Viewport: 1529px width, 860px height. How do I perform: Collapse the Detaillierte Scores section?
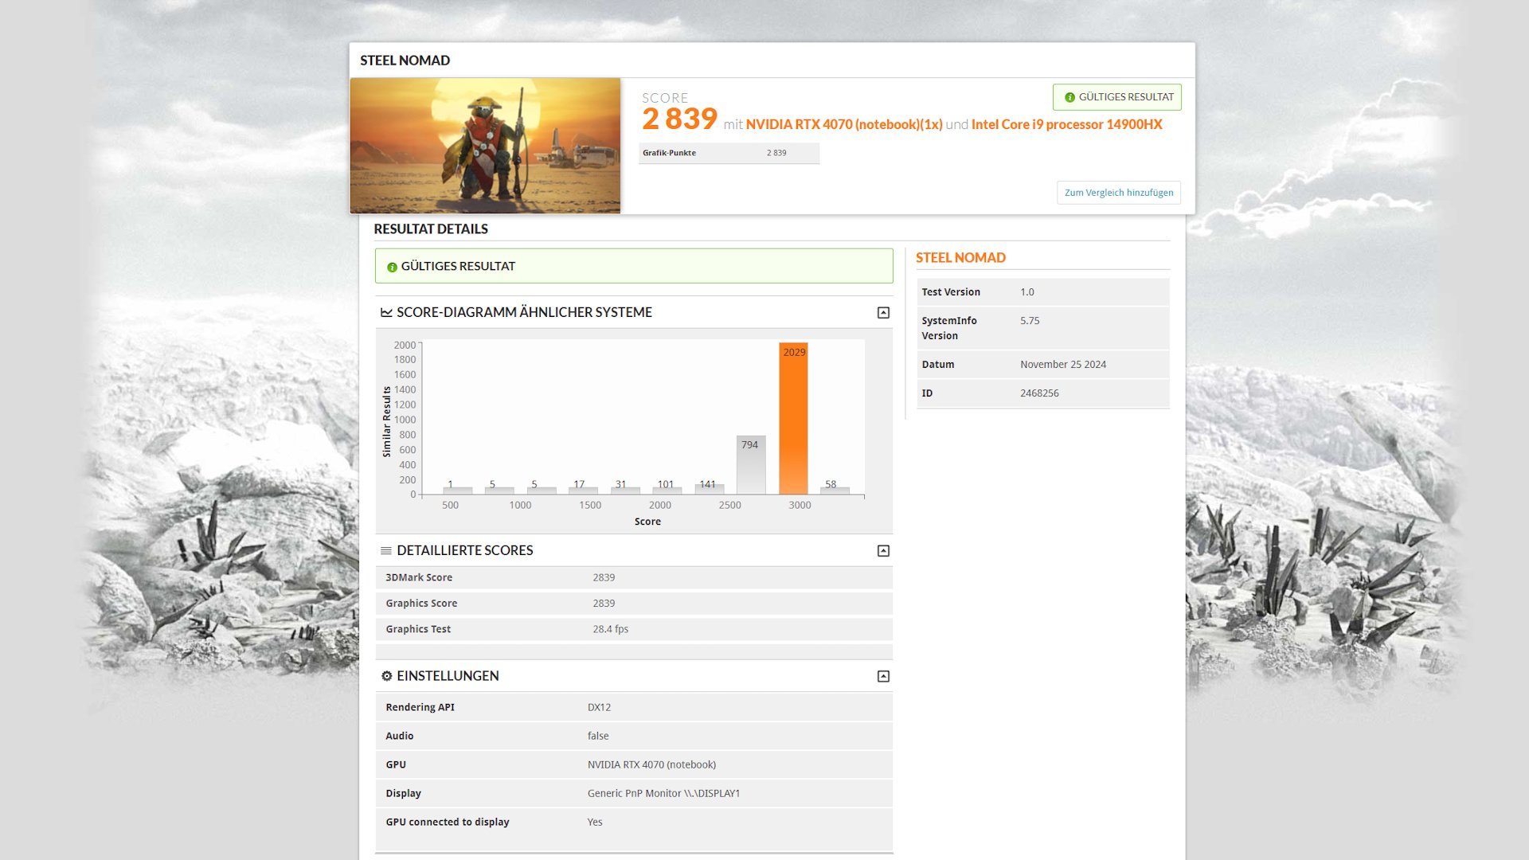(x=883, y=551)
